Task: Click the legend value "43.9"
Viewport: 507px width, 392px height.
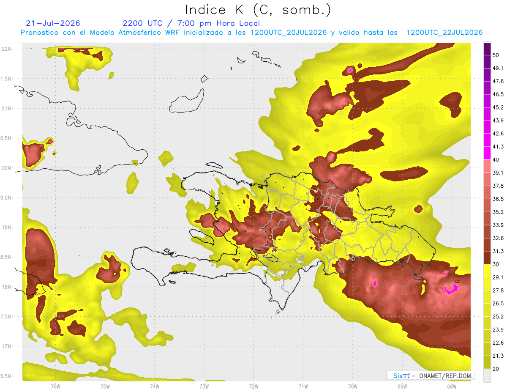Action: (x=498, y=121)
